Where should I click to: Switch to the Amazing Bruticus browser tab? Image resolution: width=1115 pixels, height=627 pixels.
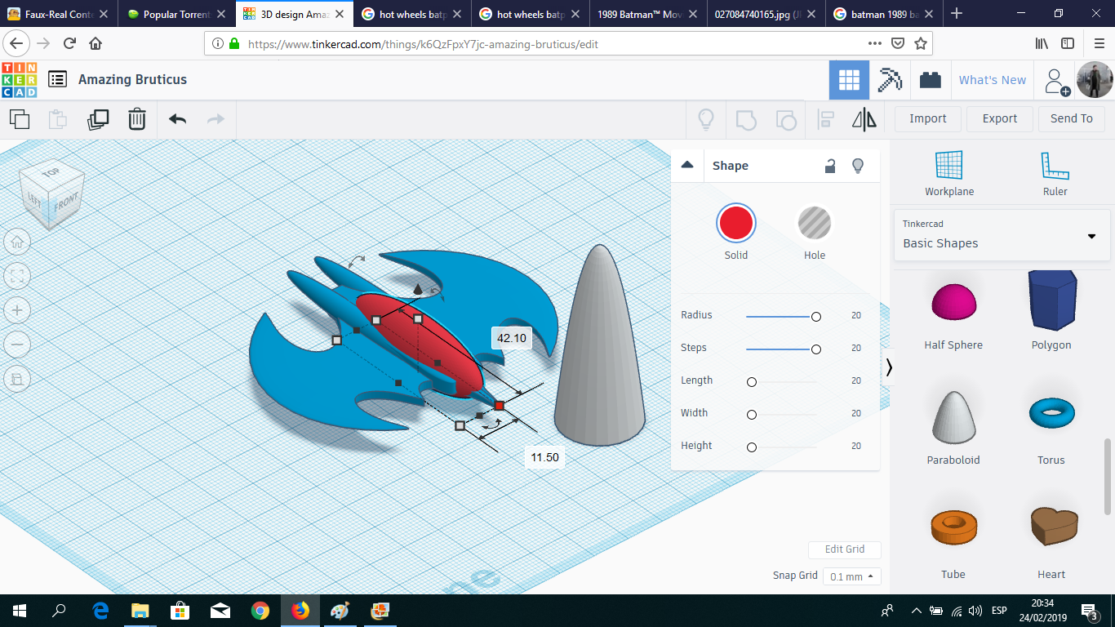pyautogui.click(x=288, y=14)
